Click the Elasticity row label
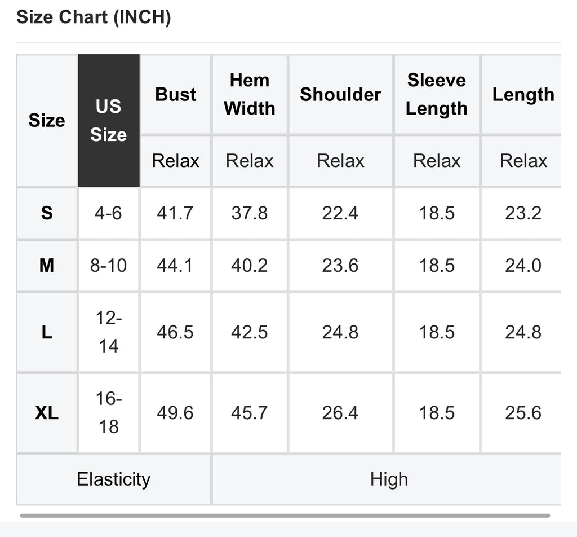The height and width of the screenshot is (537, 577). point(114,479)
